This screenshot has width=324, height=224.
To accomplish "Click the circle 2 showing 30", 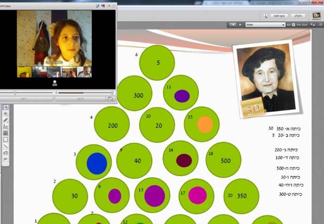I will [70, 197].
